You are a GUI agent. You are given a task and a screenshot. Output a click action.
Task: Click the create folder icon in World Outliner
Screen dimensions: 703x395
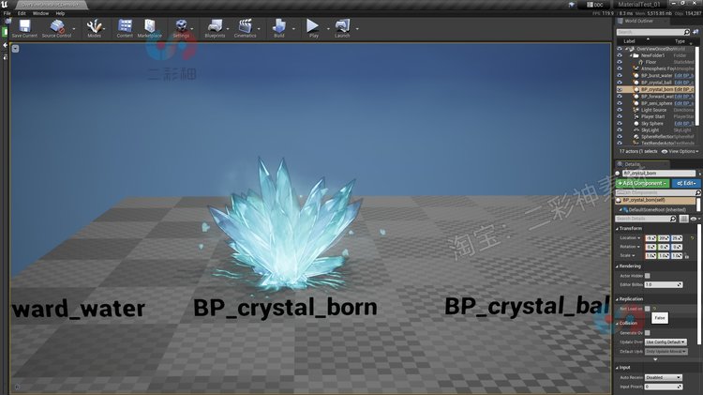click(x=696, y=32)
